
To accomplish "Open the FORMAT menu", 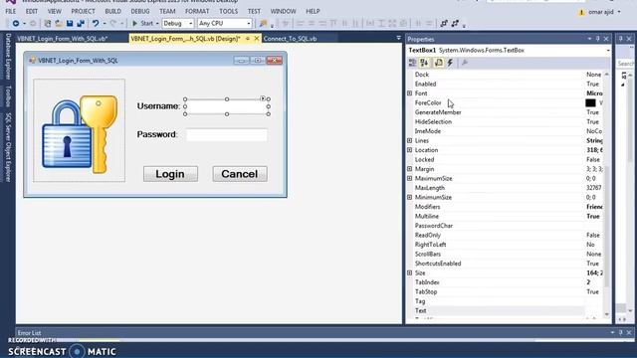I will click(197, 11).
